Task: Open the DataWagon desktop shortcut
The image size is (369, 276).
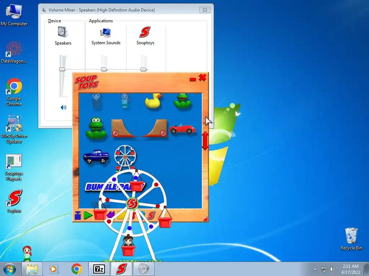Action: pyautogui.click(x=14, y=52)
